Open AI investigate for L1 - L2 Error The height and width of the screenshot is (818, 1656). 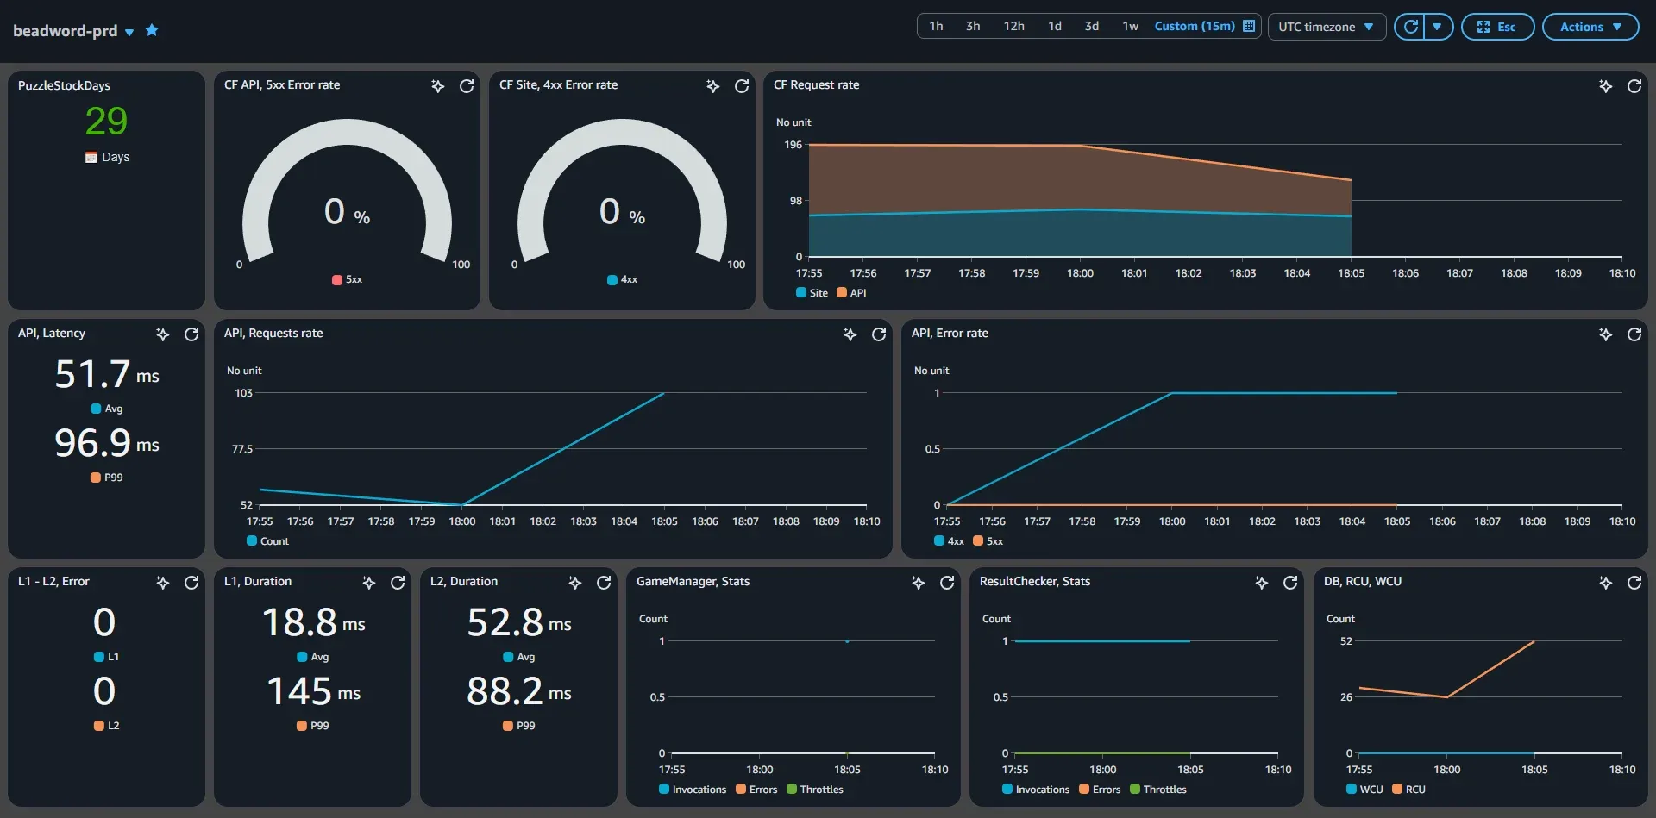click(x=163, y=583)
